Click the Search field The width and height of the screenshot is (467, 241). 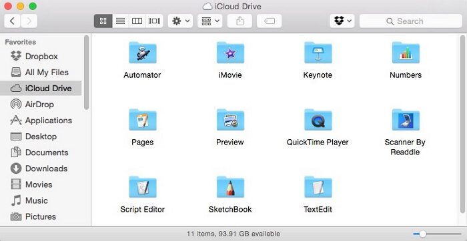tap(411, 21)
